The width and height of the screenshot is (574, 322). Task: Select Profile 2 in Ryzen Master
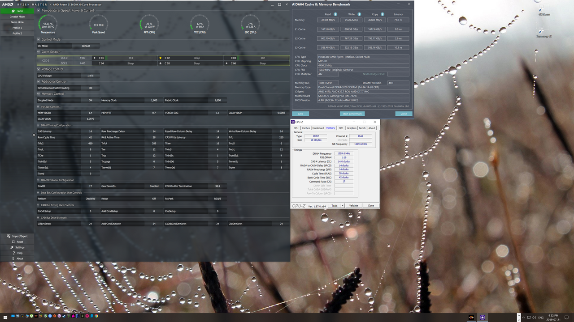[x=17, y=33]
